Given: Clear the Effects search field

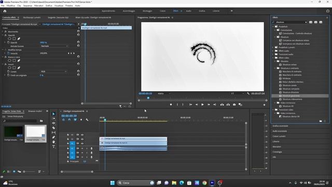Looking at the screenshot, I should [x=306, y=22].
